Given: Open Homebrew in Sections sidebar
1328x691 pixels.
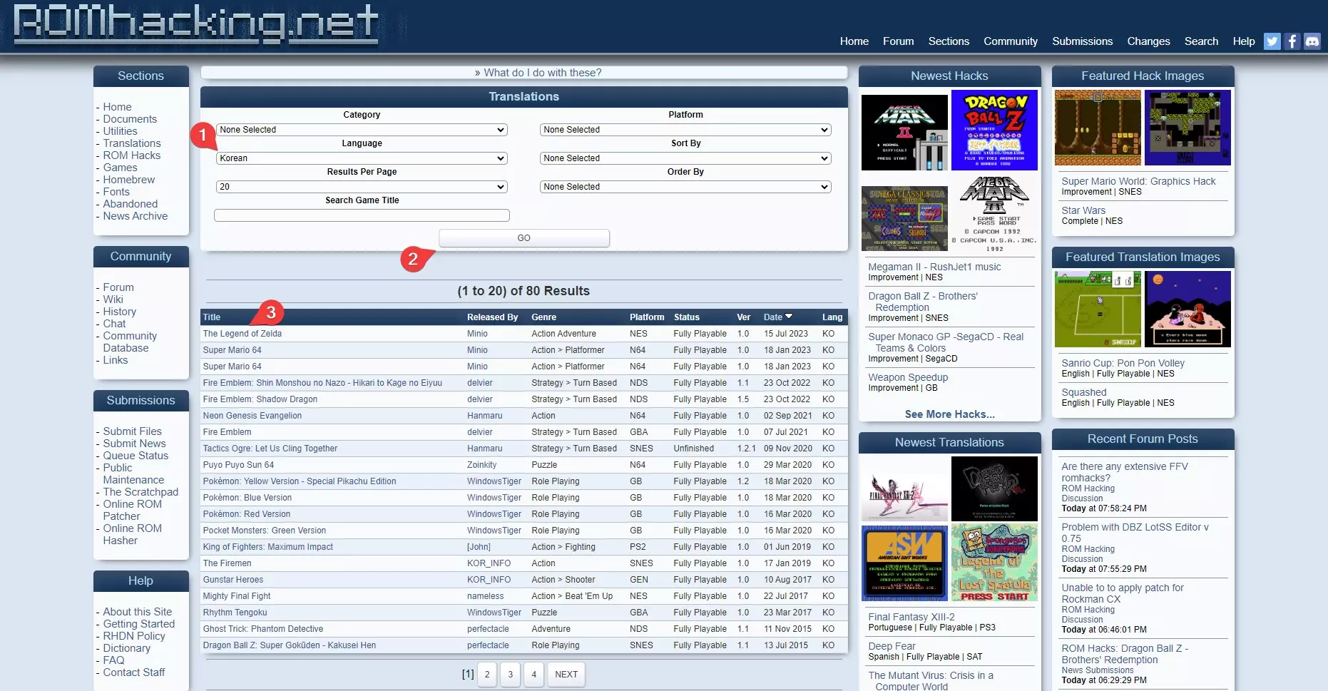Looking at the screenshot, I should tap(129, 180).
